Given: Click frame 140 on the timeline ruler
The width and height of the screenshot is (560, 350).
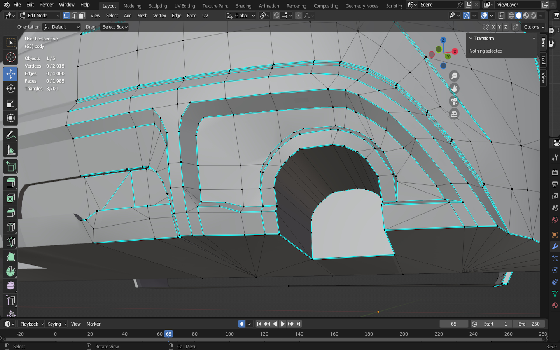Looking at the screenshot, I should [299, 334].
